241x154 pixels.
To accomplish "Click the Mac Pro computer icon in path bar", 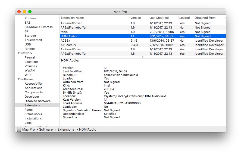I will 19,130.
